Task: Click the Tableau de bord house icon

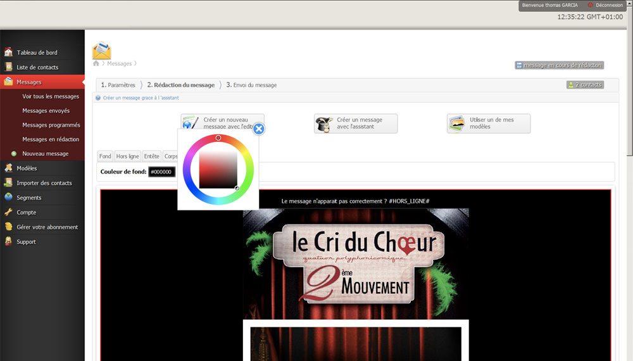Action: tap(8, 53)
